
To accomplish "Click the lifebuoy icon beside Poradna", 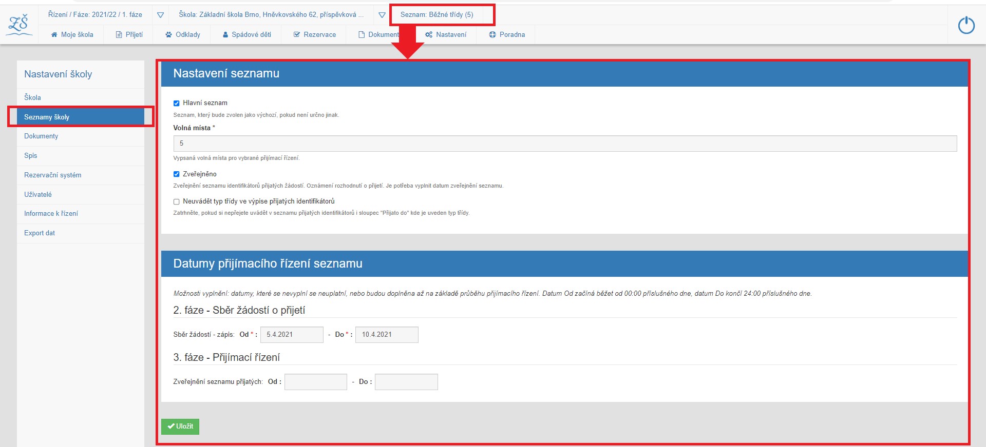I will [492, 35].
